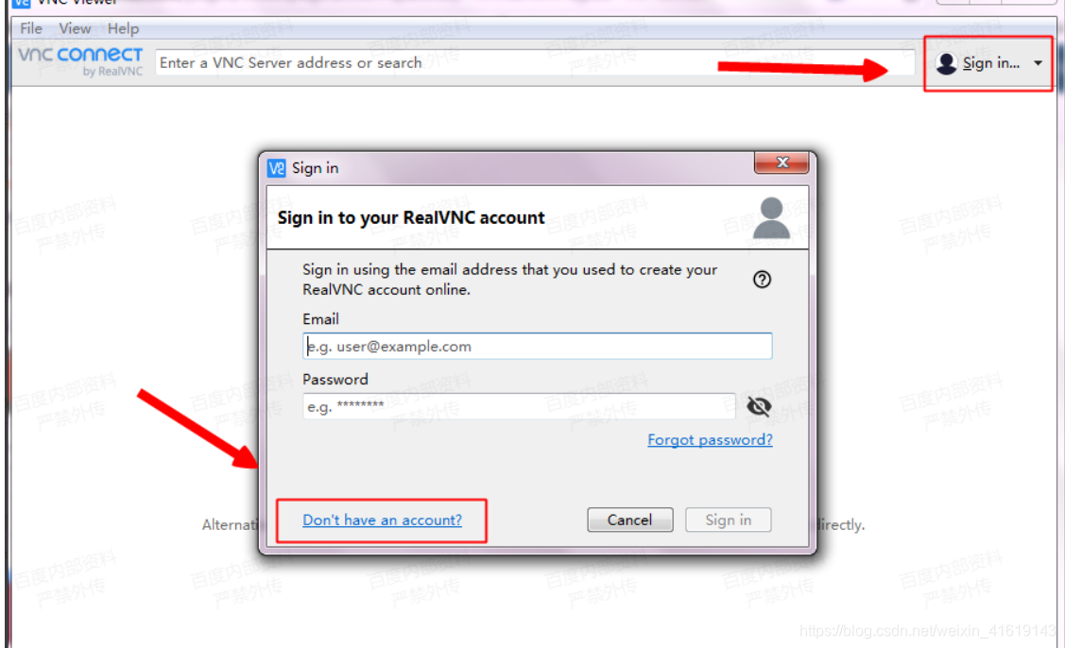1065x648 pixels.
Task: Click the Sign in... text in toolbar
Action: coord(991,63)
